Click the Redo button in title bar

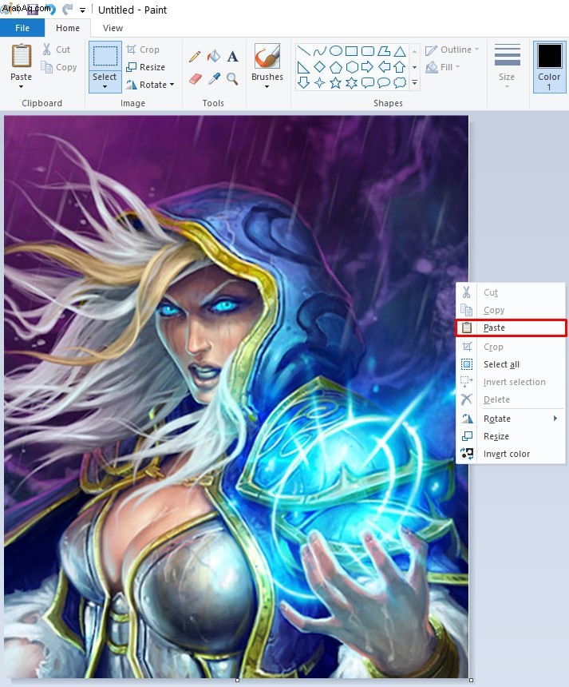pyautogui.click(x=67, y=10)
